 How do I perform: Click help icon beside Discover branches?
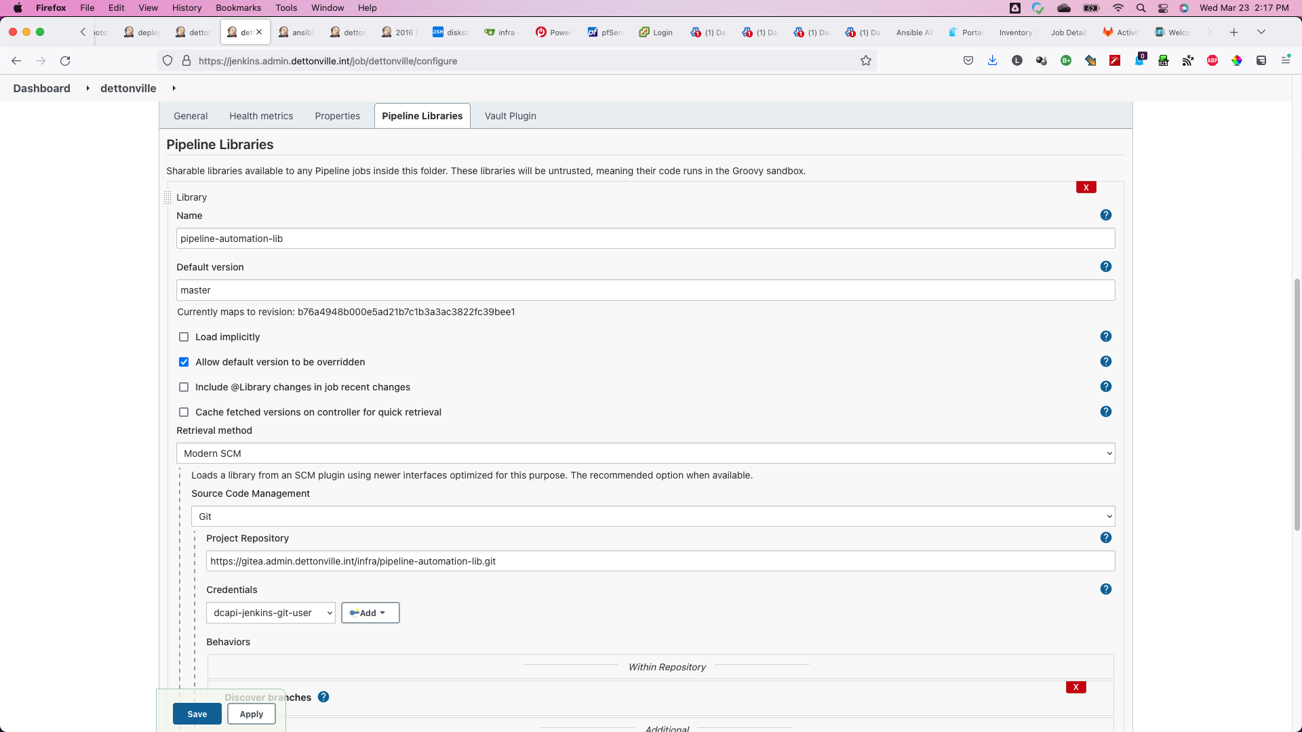pyautogui.click(x=323, y=697)
